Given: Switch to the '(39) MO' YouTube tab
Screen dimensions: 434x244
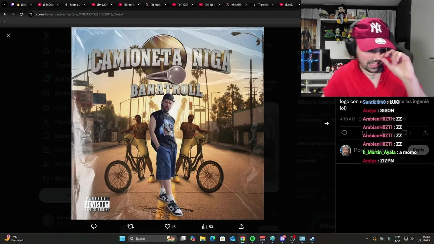Looking at the screenshot, I should click(x=102, y=5).
